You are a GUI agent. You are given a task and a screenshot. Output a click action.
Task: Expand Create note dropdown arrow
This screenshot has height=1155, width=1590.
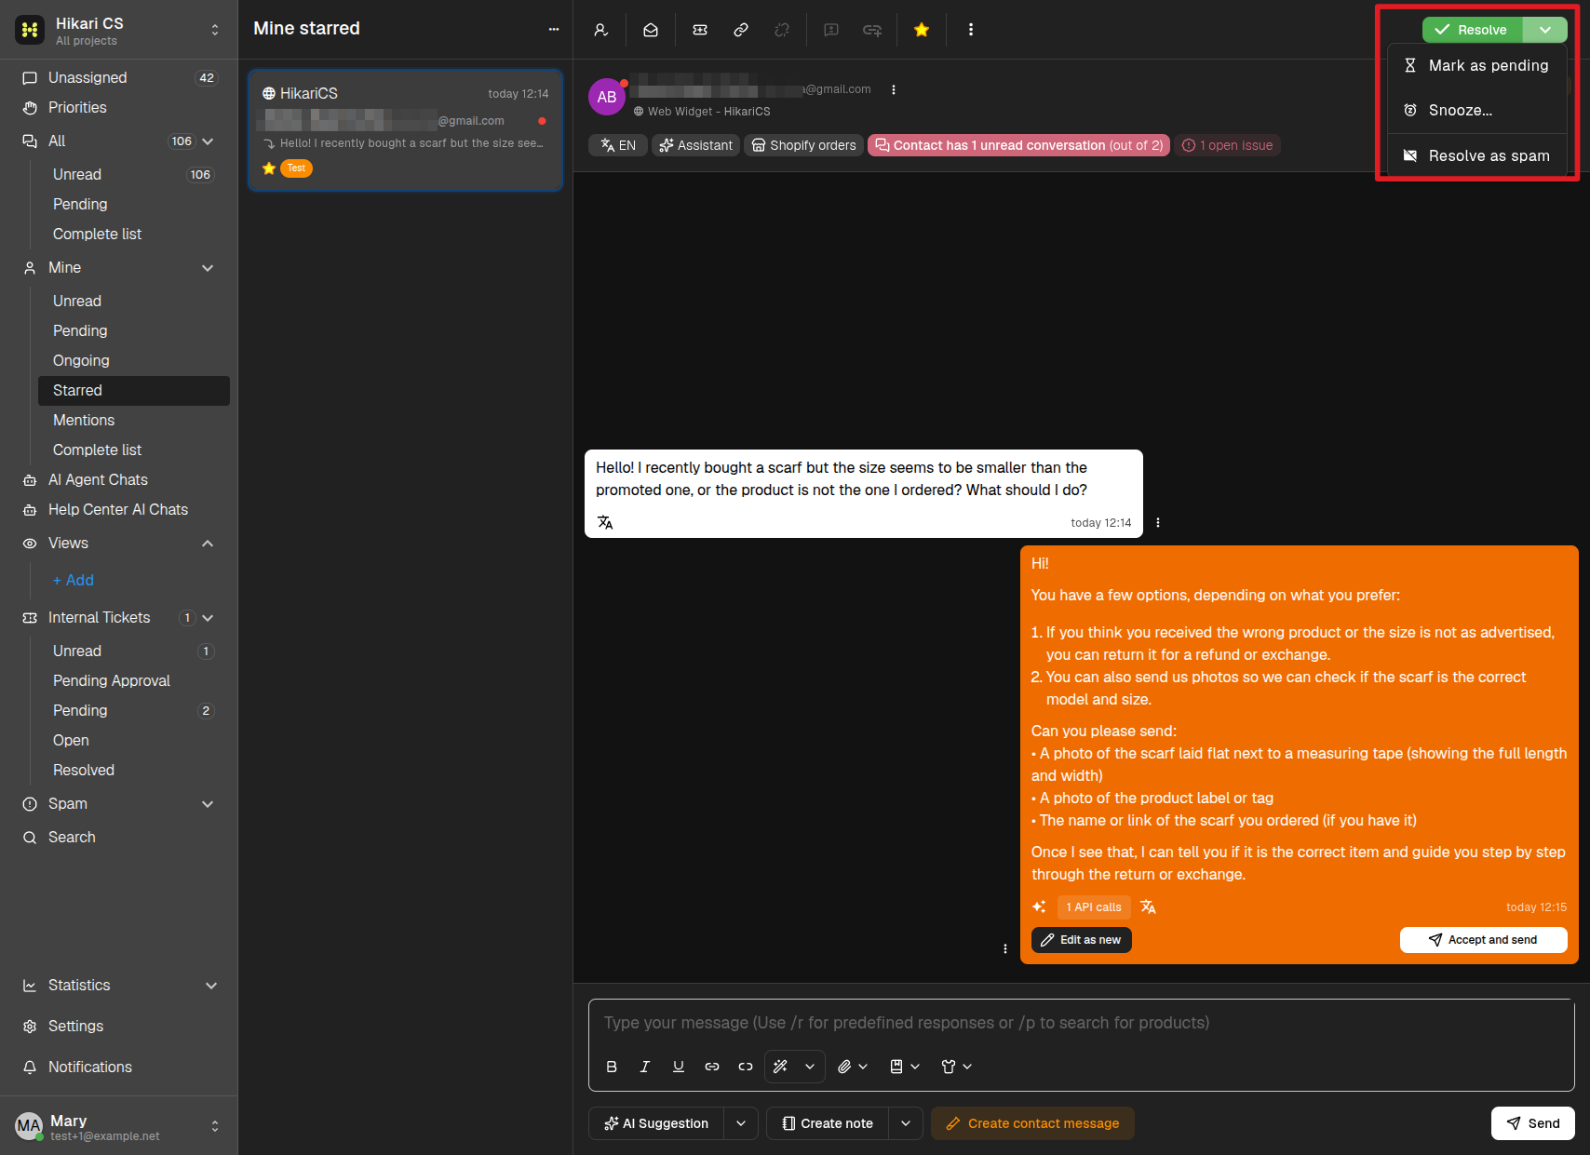906,1123
